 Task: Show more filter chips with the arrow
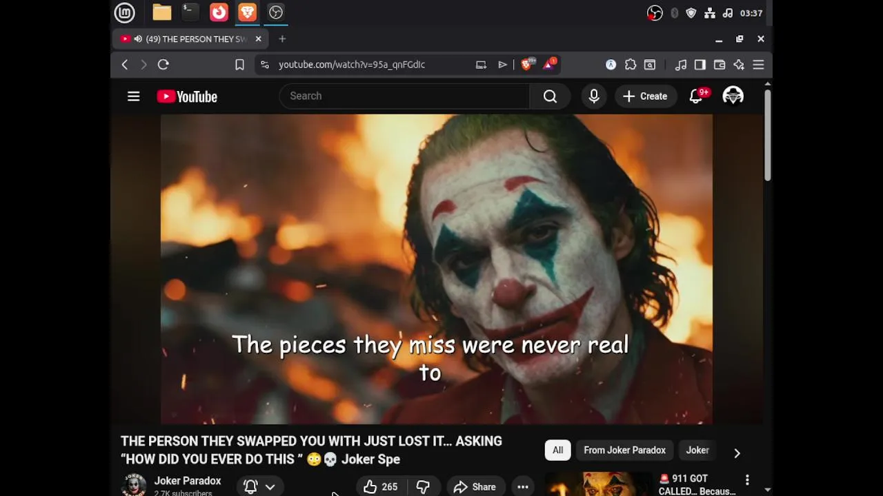[737, 453]
